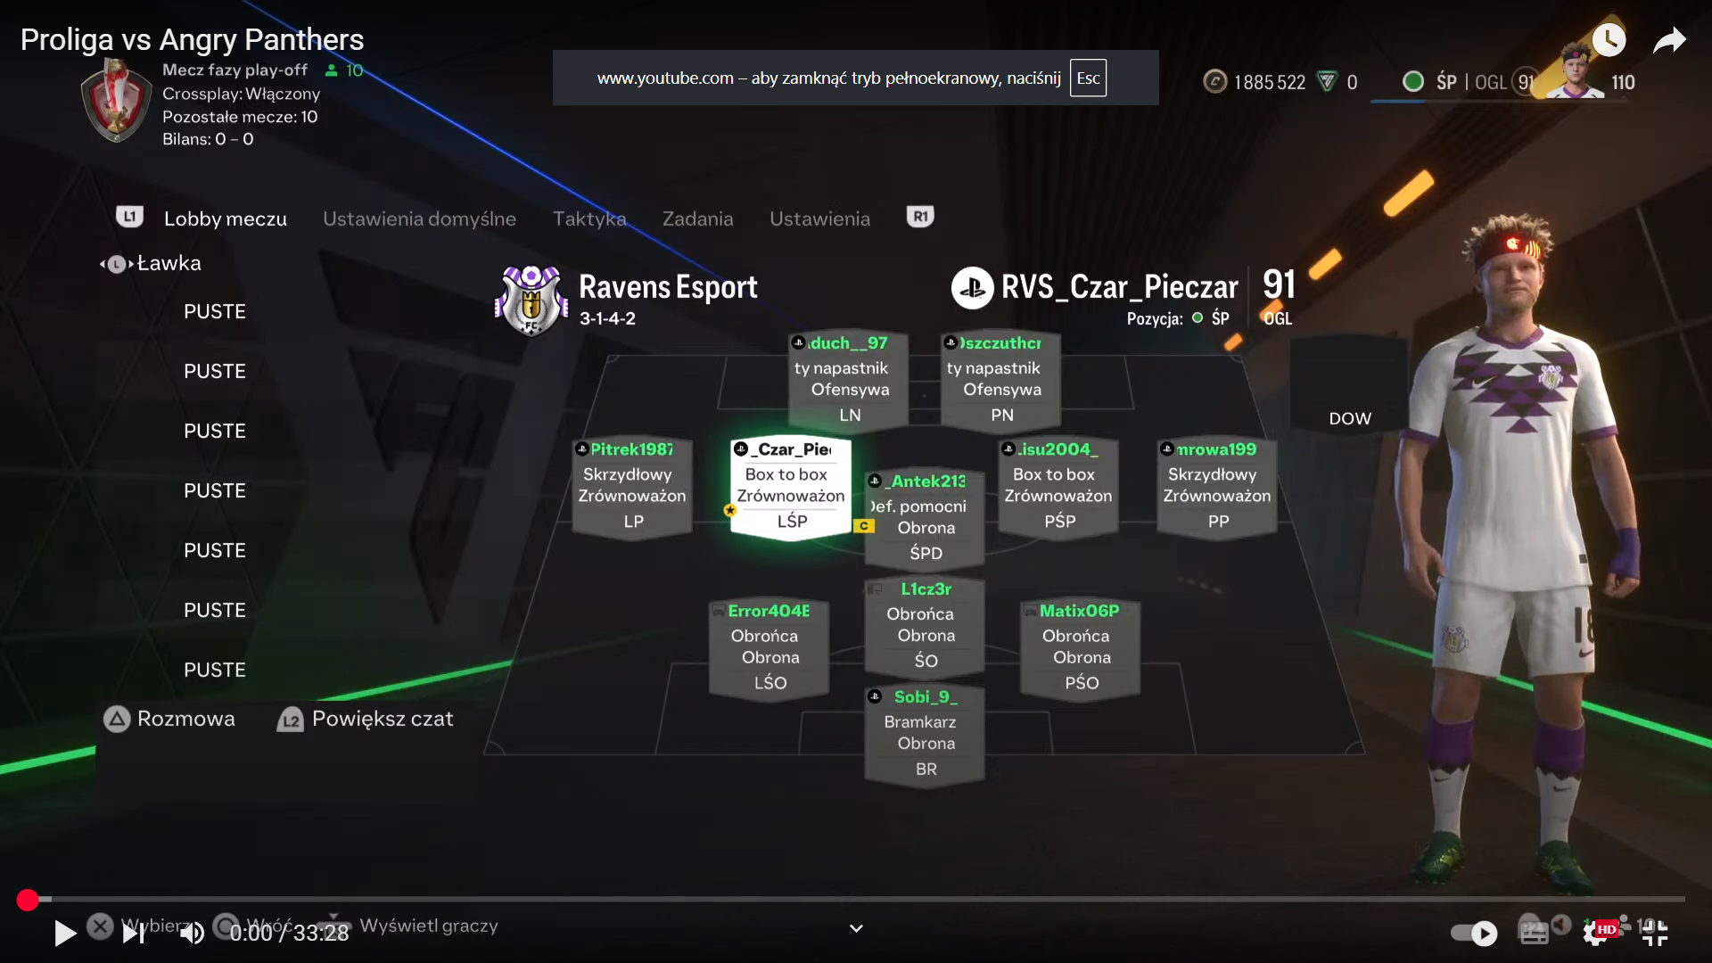Select the first PUSTE bench slot
This screenshot has height=963, width=1712.
tap(214, 311)
